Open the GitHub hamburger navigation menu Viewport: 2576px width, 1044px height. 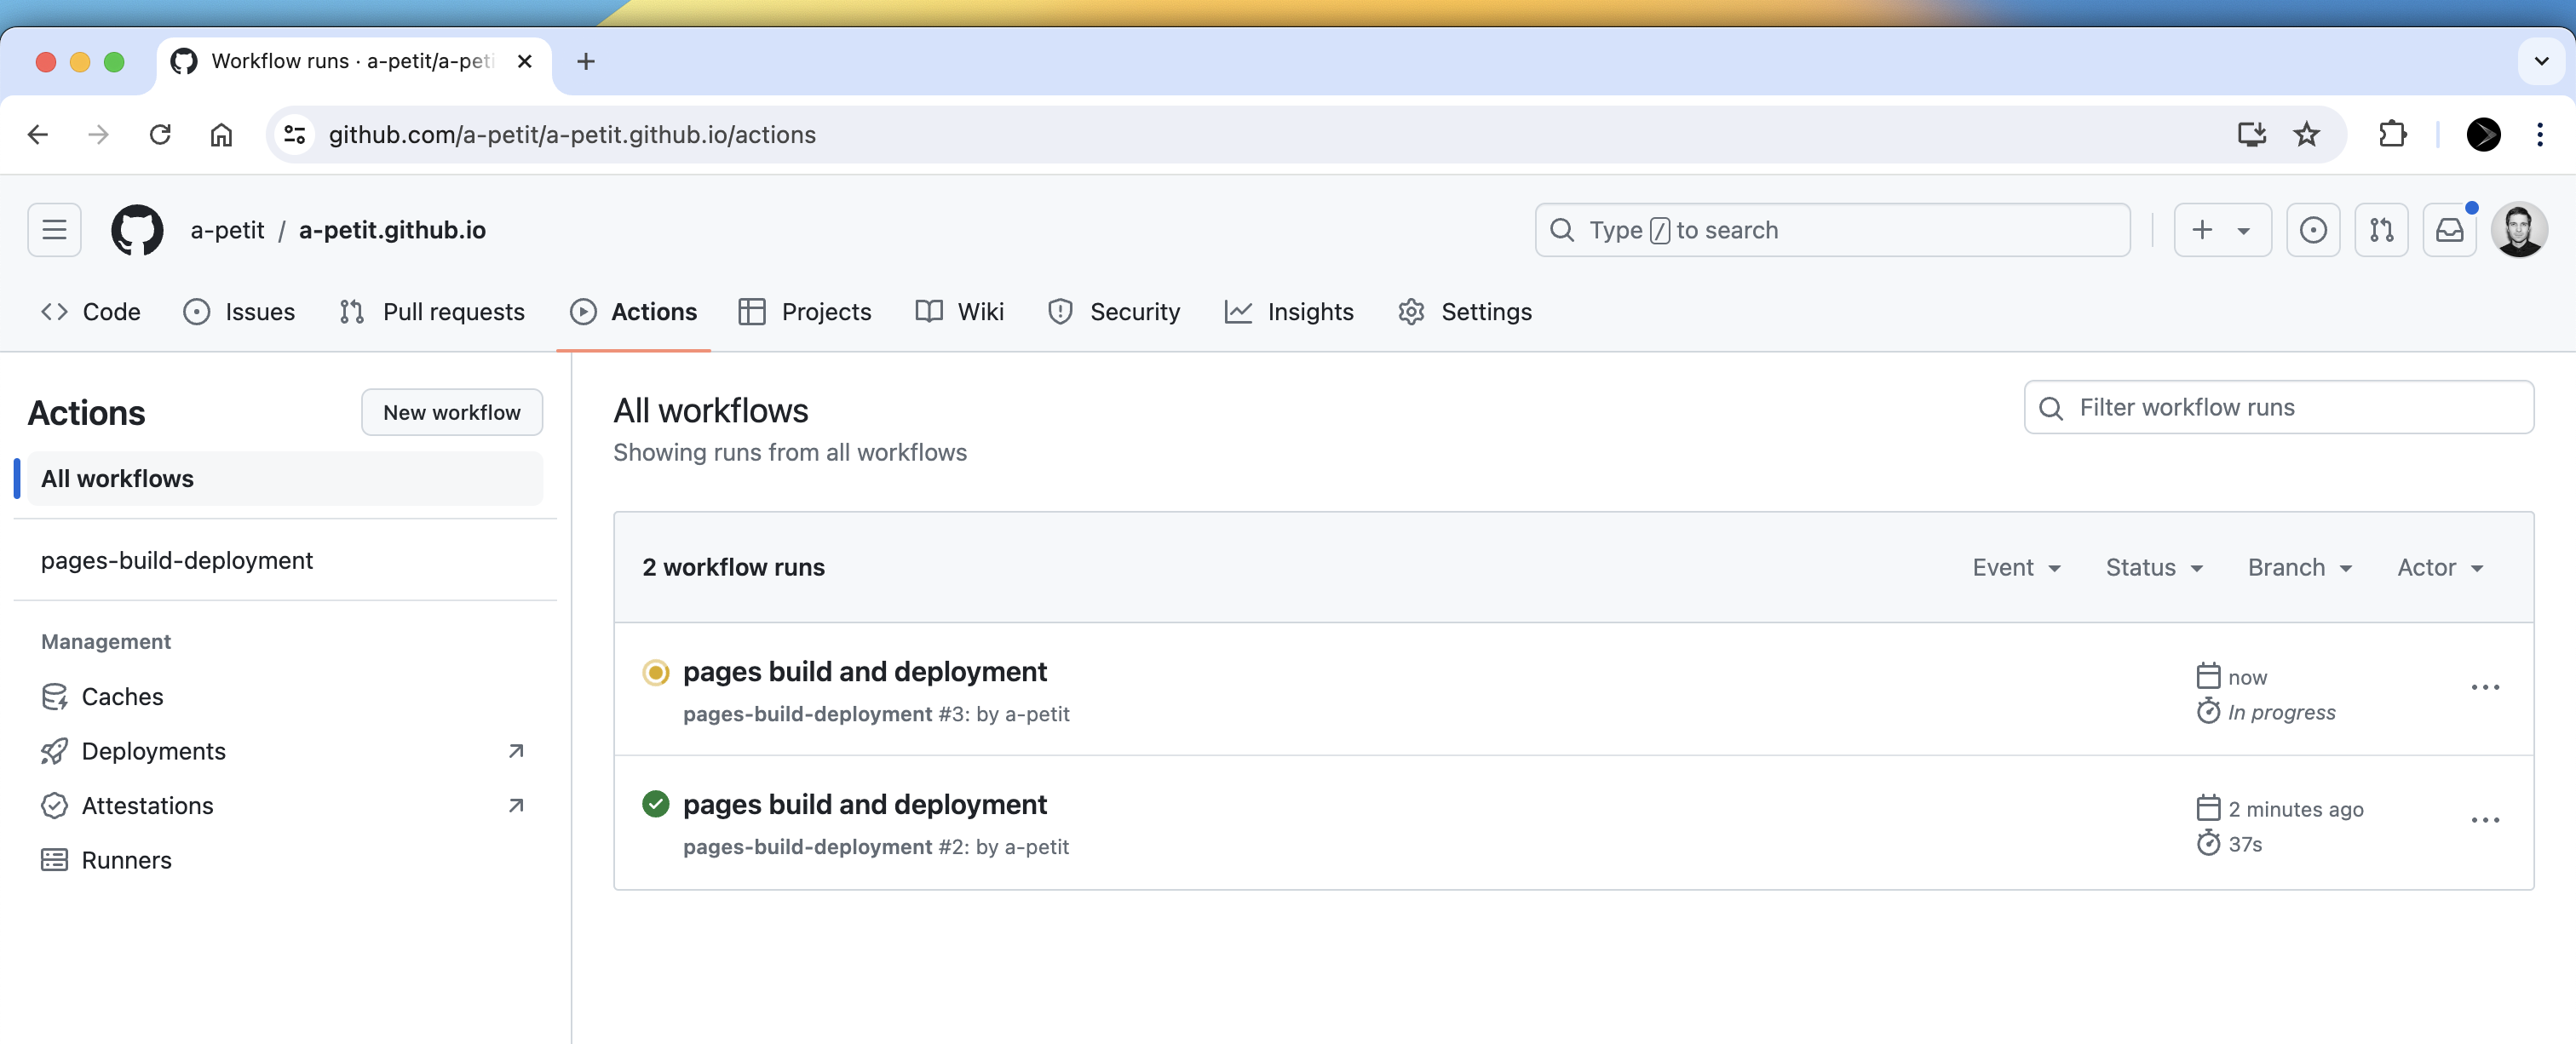[x=54, y=230]
